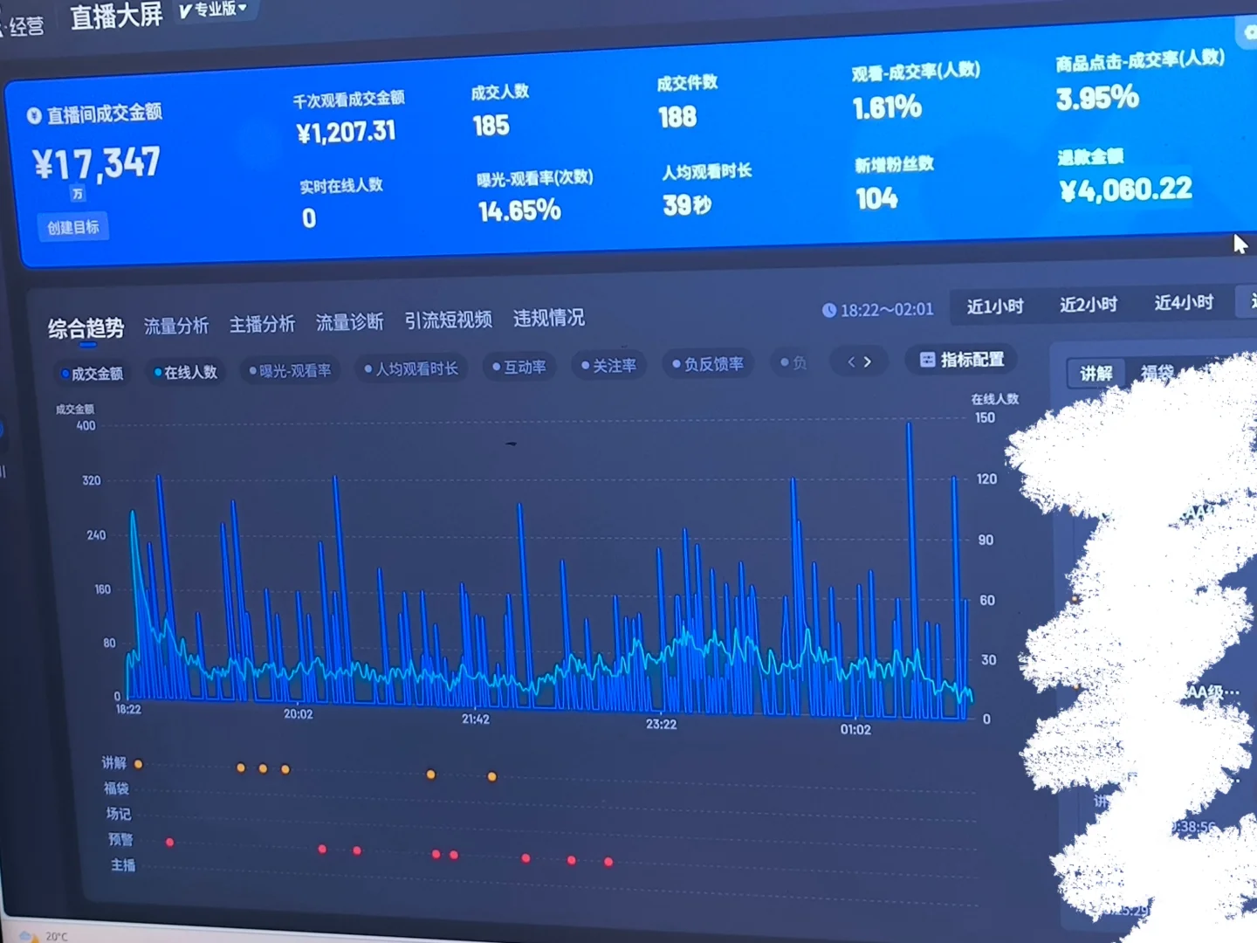Click the ¥17,347 成交金额 value

pyautogui.click(x=97, y=164)
